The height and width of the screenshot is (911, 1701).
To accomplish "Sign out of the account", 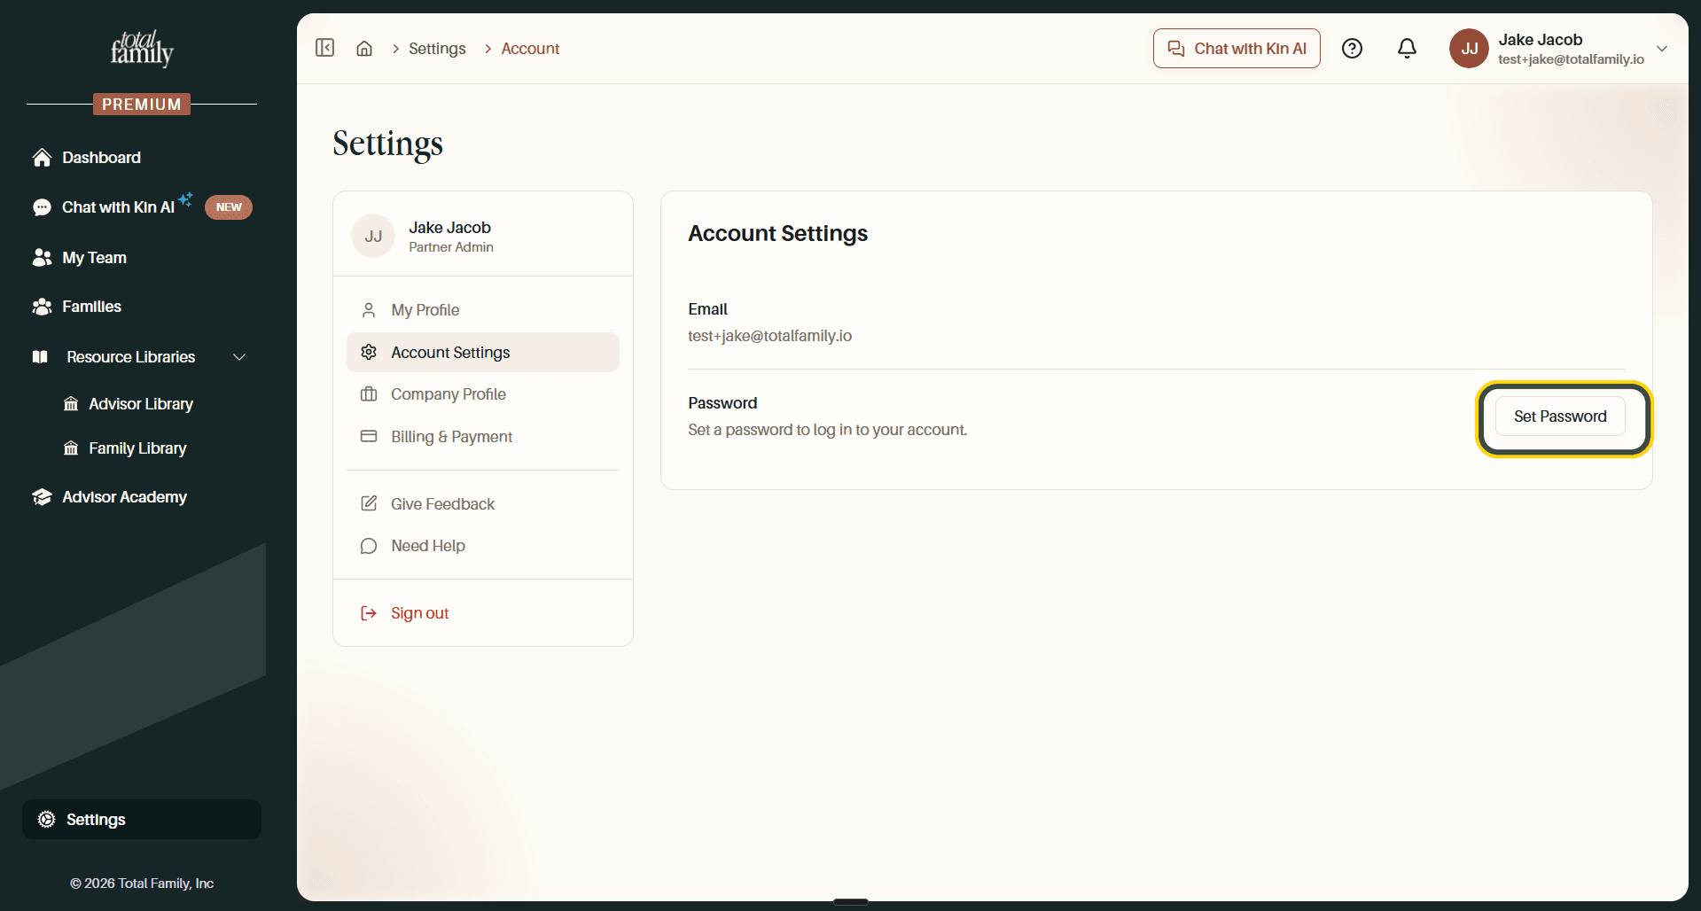I will (x=483, y=613).
